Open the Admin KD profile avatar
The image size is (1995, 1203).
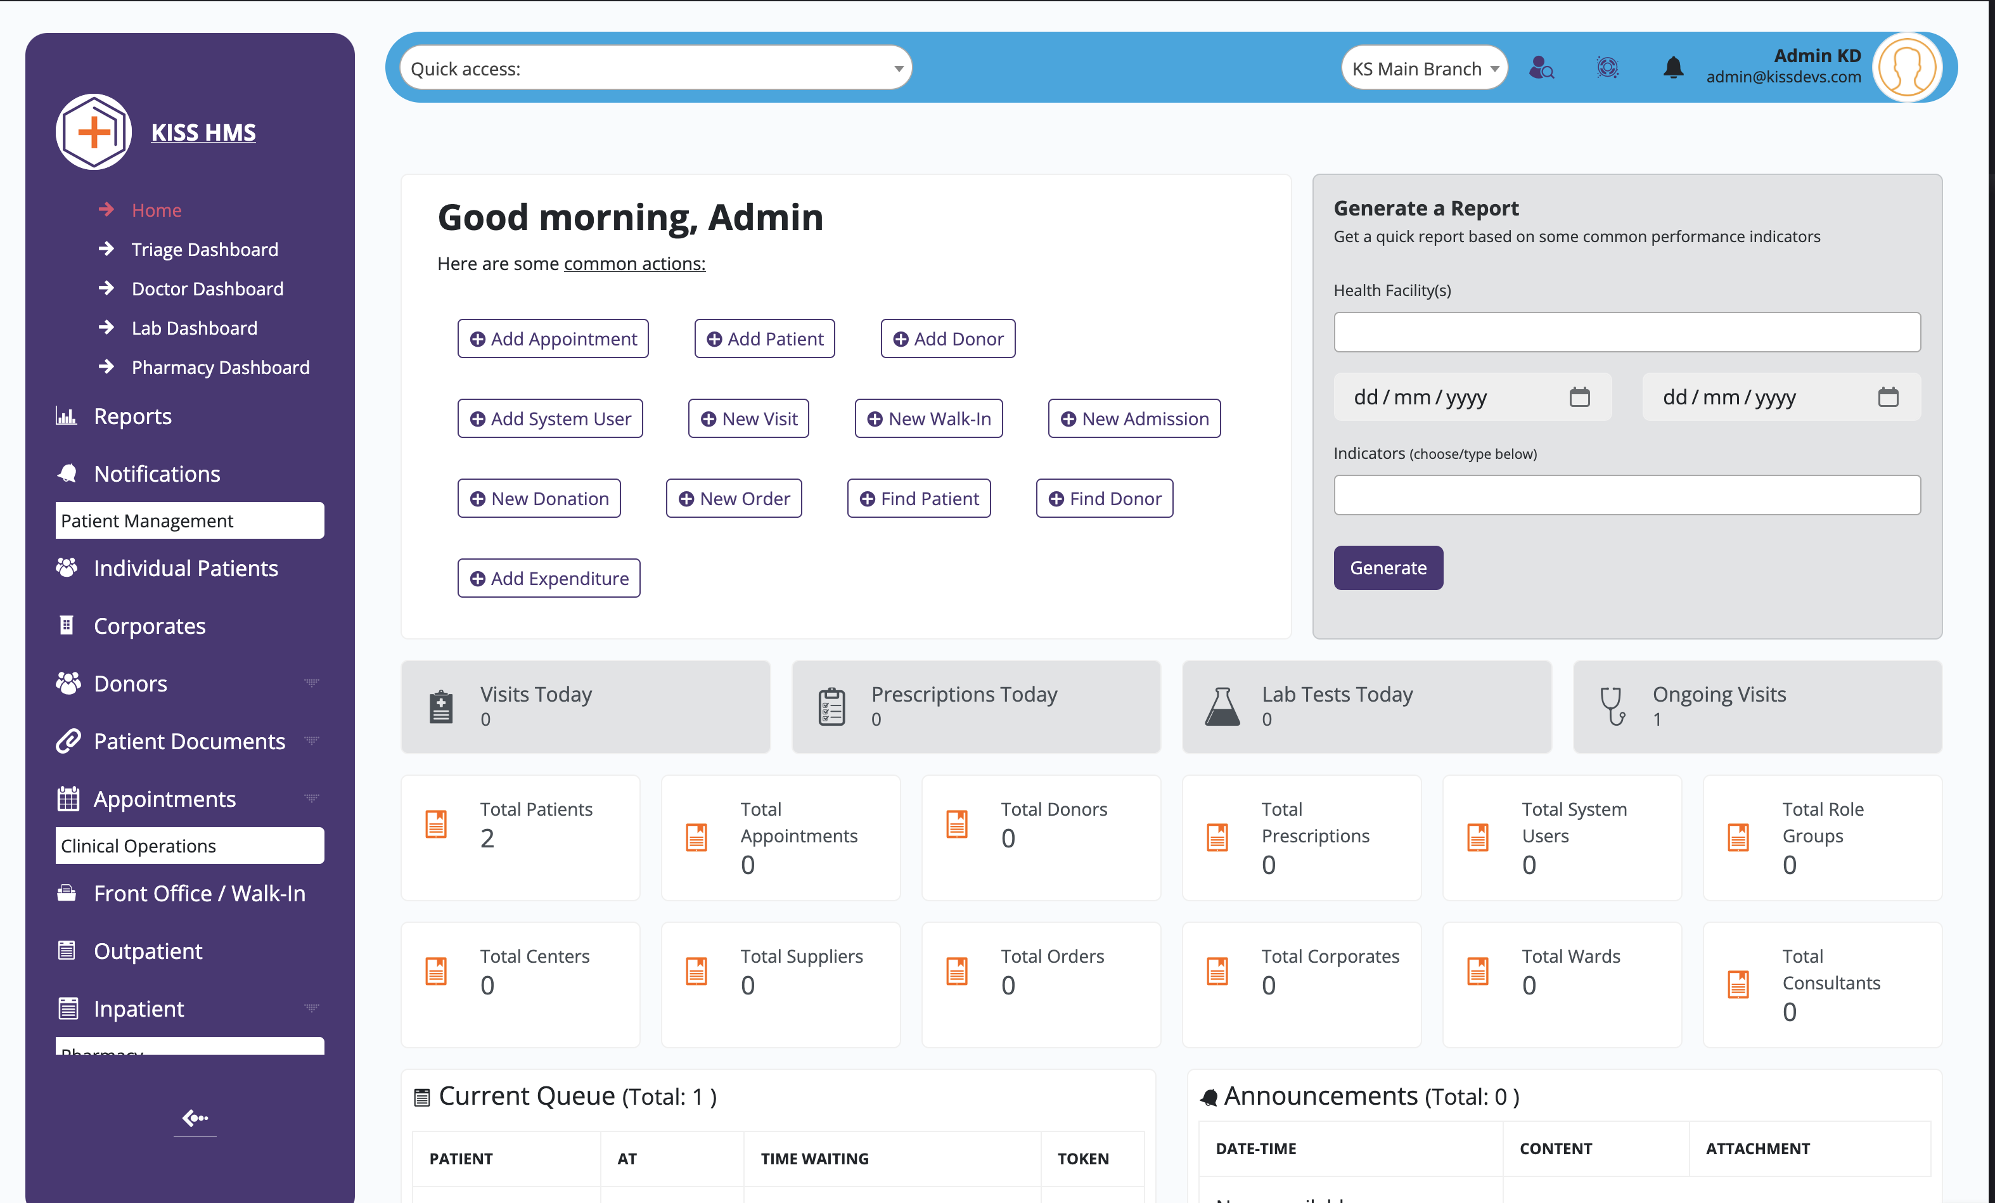[x=1907, y=68]
